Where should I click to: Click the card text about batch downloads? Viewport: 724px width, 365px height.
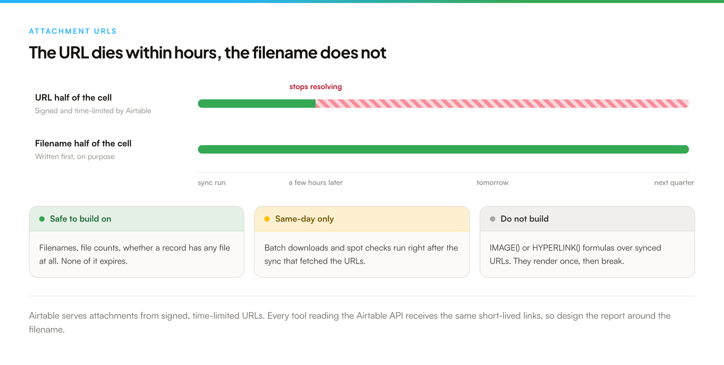361,254
